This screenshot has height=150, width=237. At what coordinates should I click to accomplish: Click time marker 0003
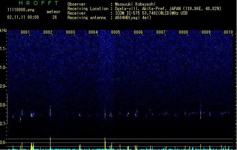[70, 32]
